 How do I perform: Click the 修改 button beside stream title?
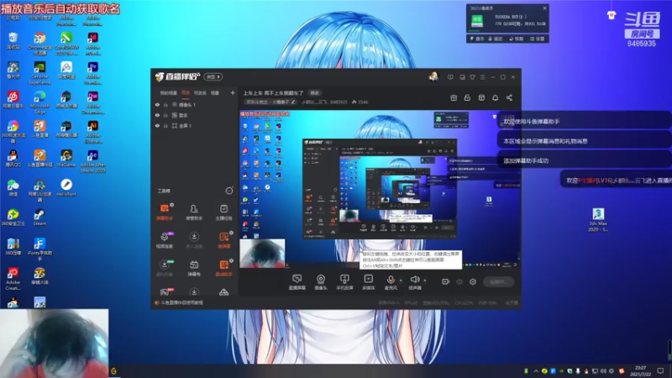(x=314, y=93)
